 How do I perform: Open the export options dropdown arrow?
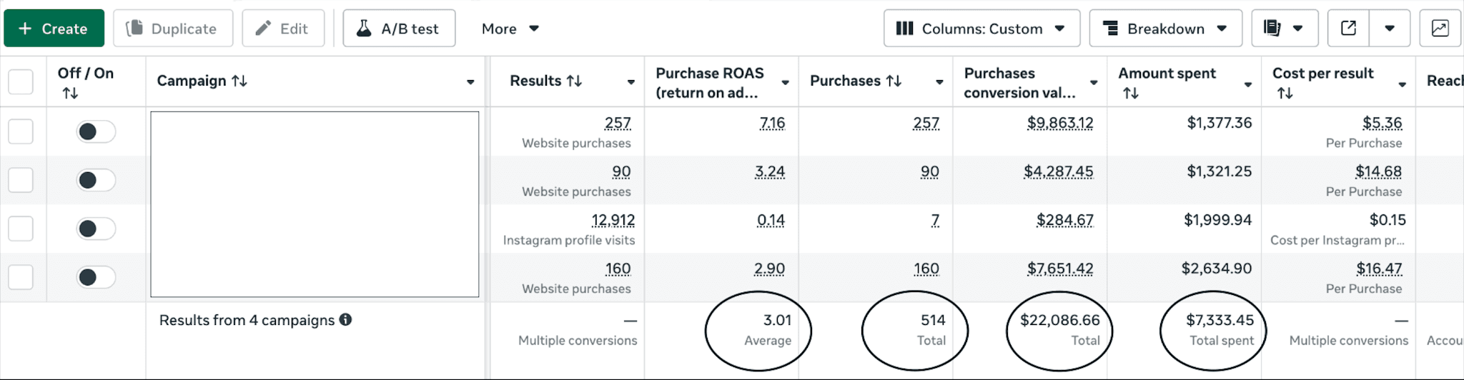pyautogui.click(x=1390, y=29)
